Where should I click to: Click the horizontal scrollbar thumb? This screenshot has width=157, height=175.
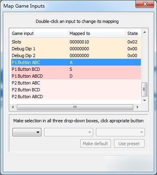(75, 107)
